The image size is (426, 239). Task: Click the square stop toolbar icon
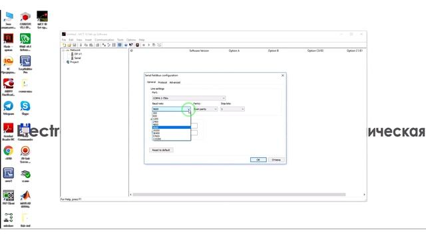click(144, 45)
